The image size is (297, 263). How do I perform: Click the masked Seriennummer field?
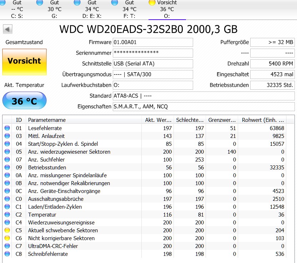[x=153, y=53]
